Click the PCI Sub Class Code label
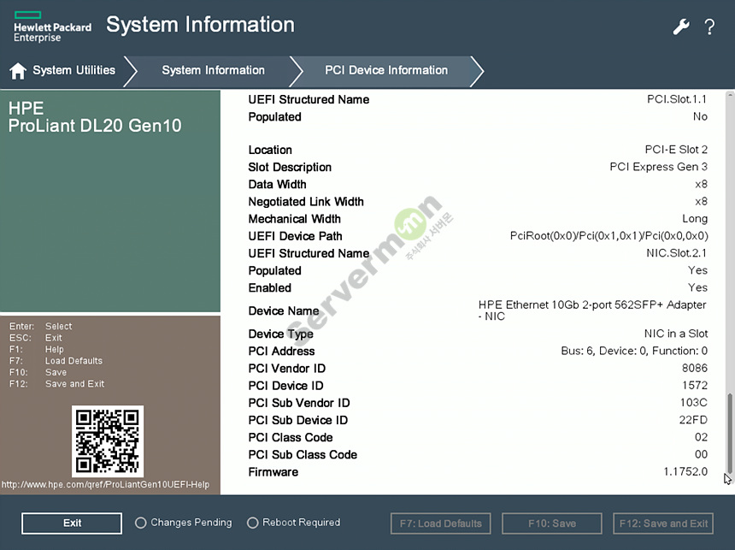The height and width of the screenshot is (550, 735). tap(303, 455)
